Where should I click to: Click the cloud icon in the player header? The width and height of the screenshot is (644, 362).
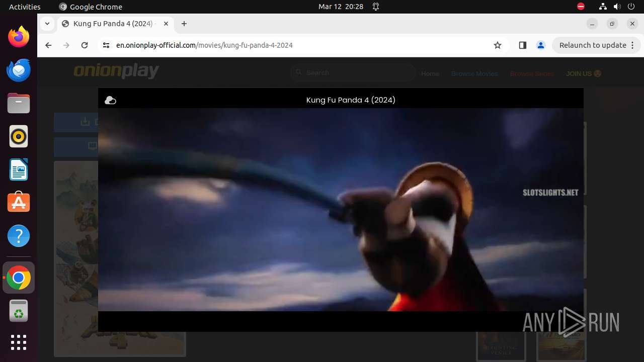click(110, 100)
